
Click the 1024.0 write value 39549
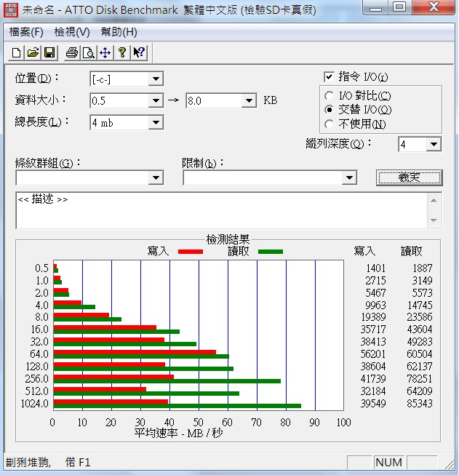click(x=373, y=404)
